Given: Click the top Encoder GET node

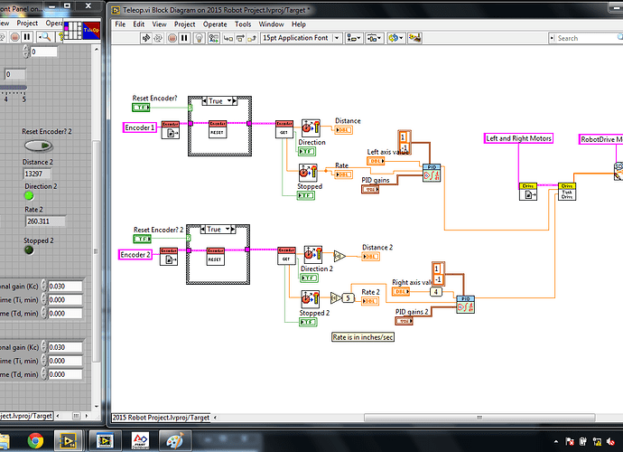Looking at the screenshot, I should (284, 129).
